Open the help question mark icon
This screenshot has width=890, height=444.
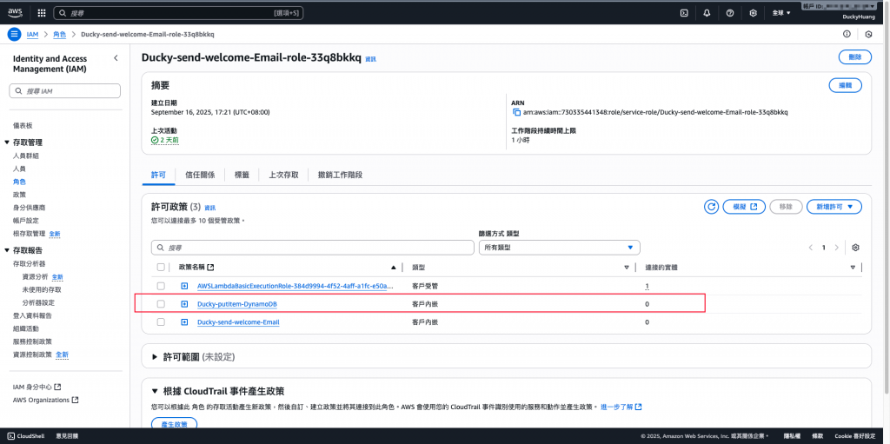click(x=730, y=12)
